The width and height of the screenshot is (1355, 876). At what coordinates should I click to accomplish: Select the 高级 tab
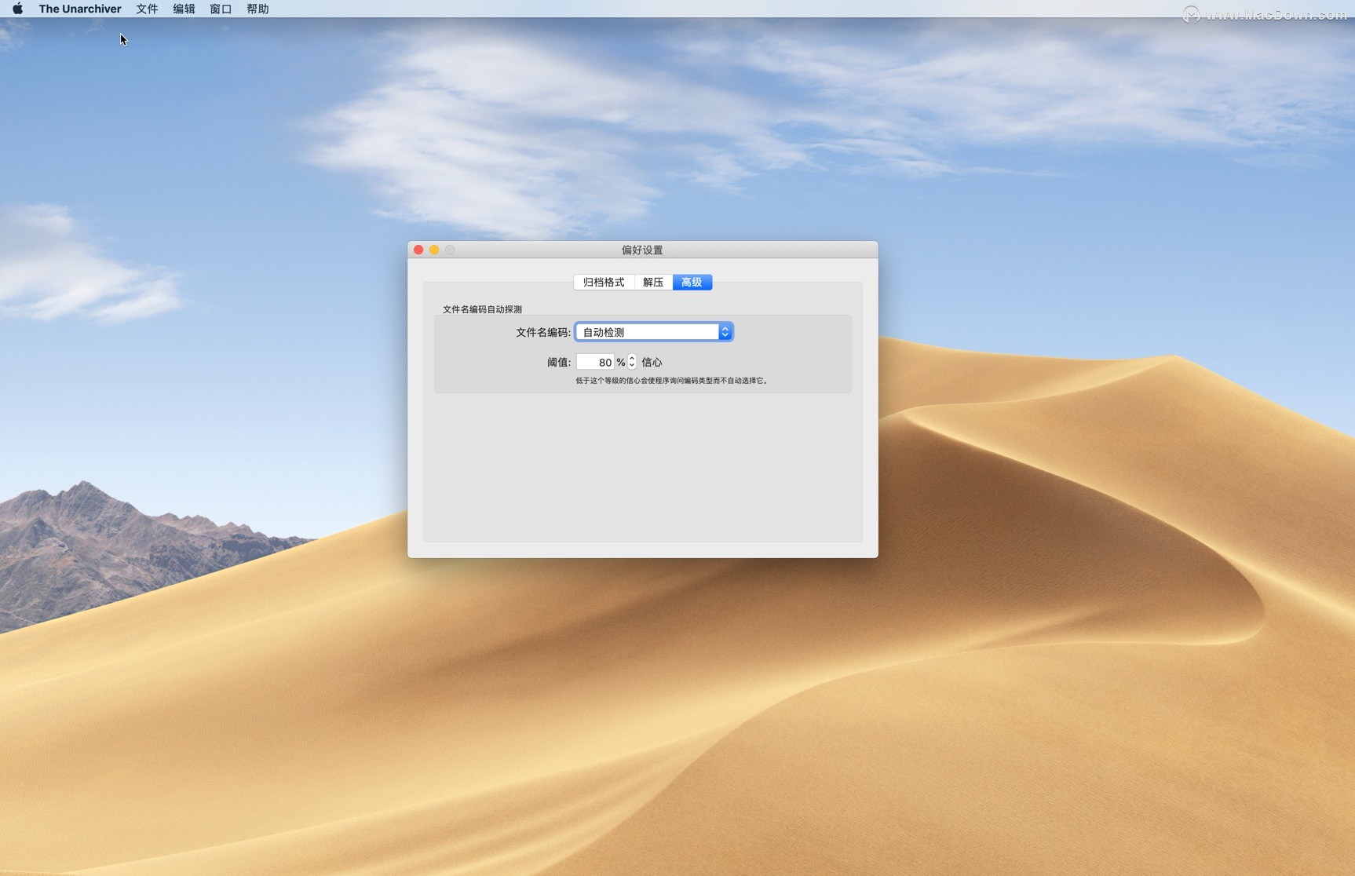[x=692, y=283]
